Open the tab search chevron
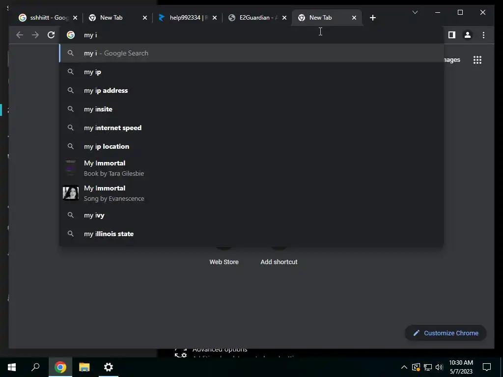 coord(415,12)
